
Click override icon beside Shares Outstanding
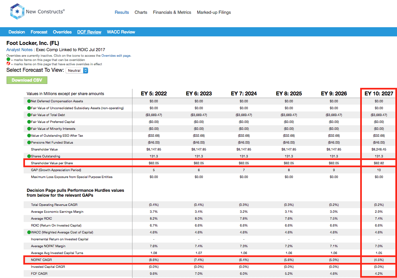[x=29, y=156]
